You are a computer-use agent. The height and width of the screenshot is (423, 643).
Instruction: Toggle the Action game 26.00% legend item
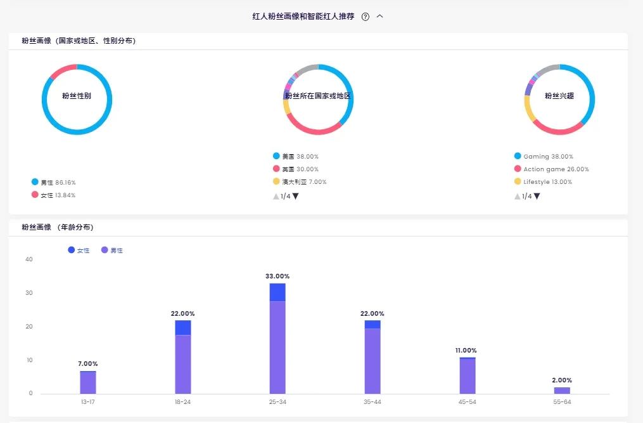552,169
